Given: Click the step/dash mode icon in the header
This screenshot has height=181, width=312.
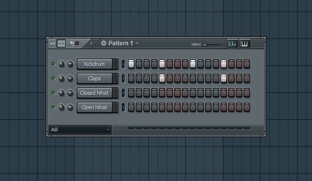Looking at the screenshot, I should [x=61, y=43].
